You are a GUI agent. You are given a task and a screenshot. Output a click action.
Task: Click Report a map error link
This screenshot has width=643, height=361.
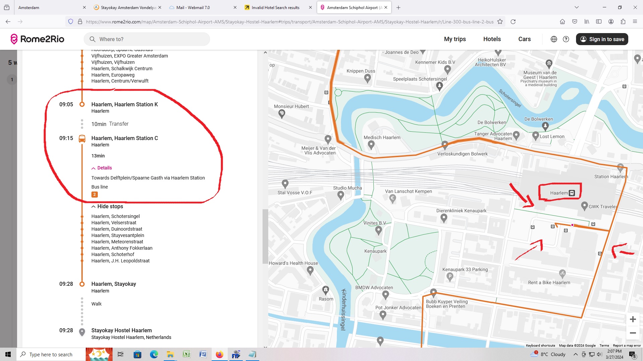(x=627, y=346)
